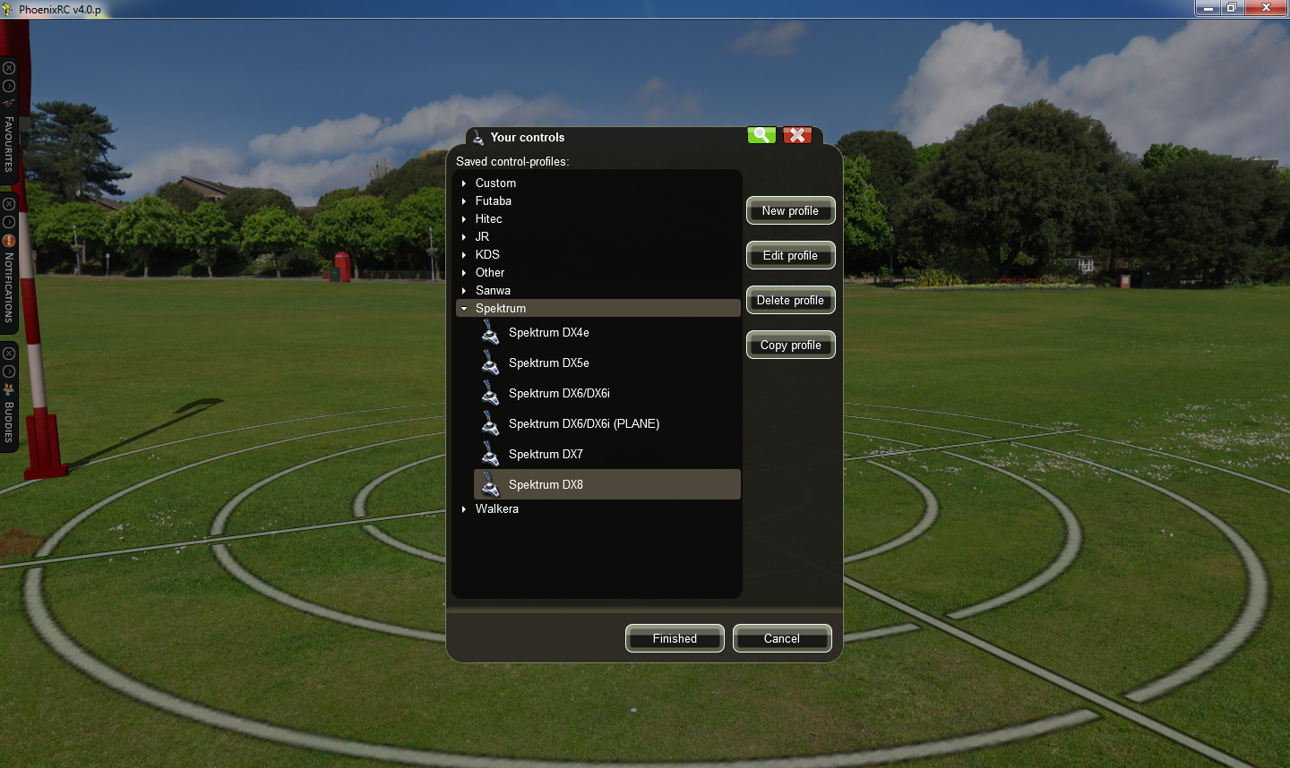
Task: Close the Notifications side panel tab
Action: tap(9, 204)
